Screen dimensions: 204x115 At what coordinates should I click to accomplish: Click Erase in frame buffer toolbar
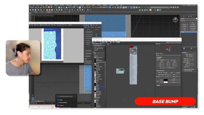tap(48, 25)
